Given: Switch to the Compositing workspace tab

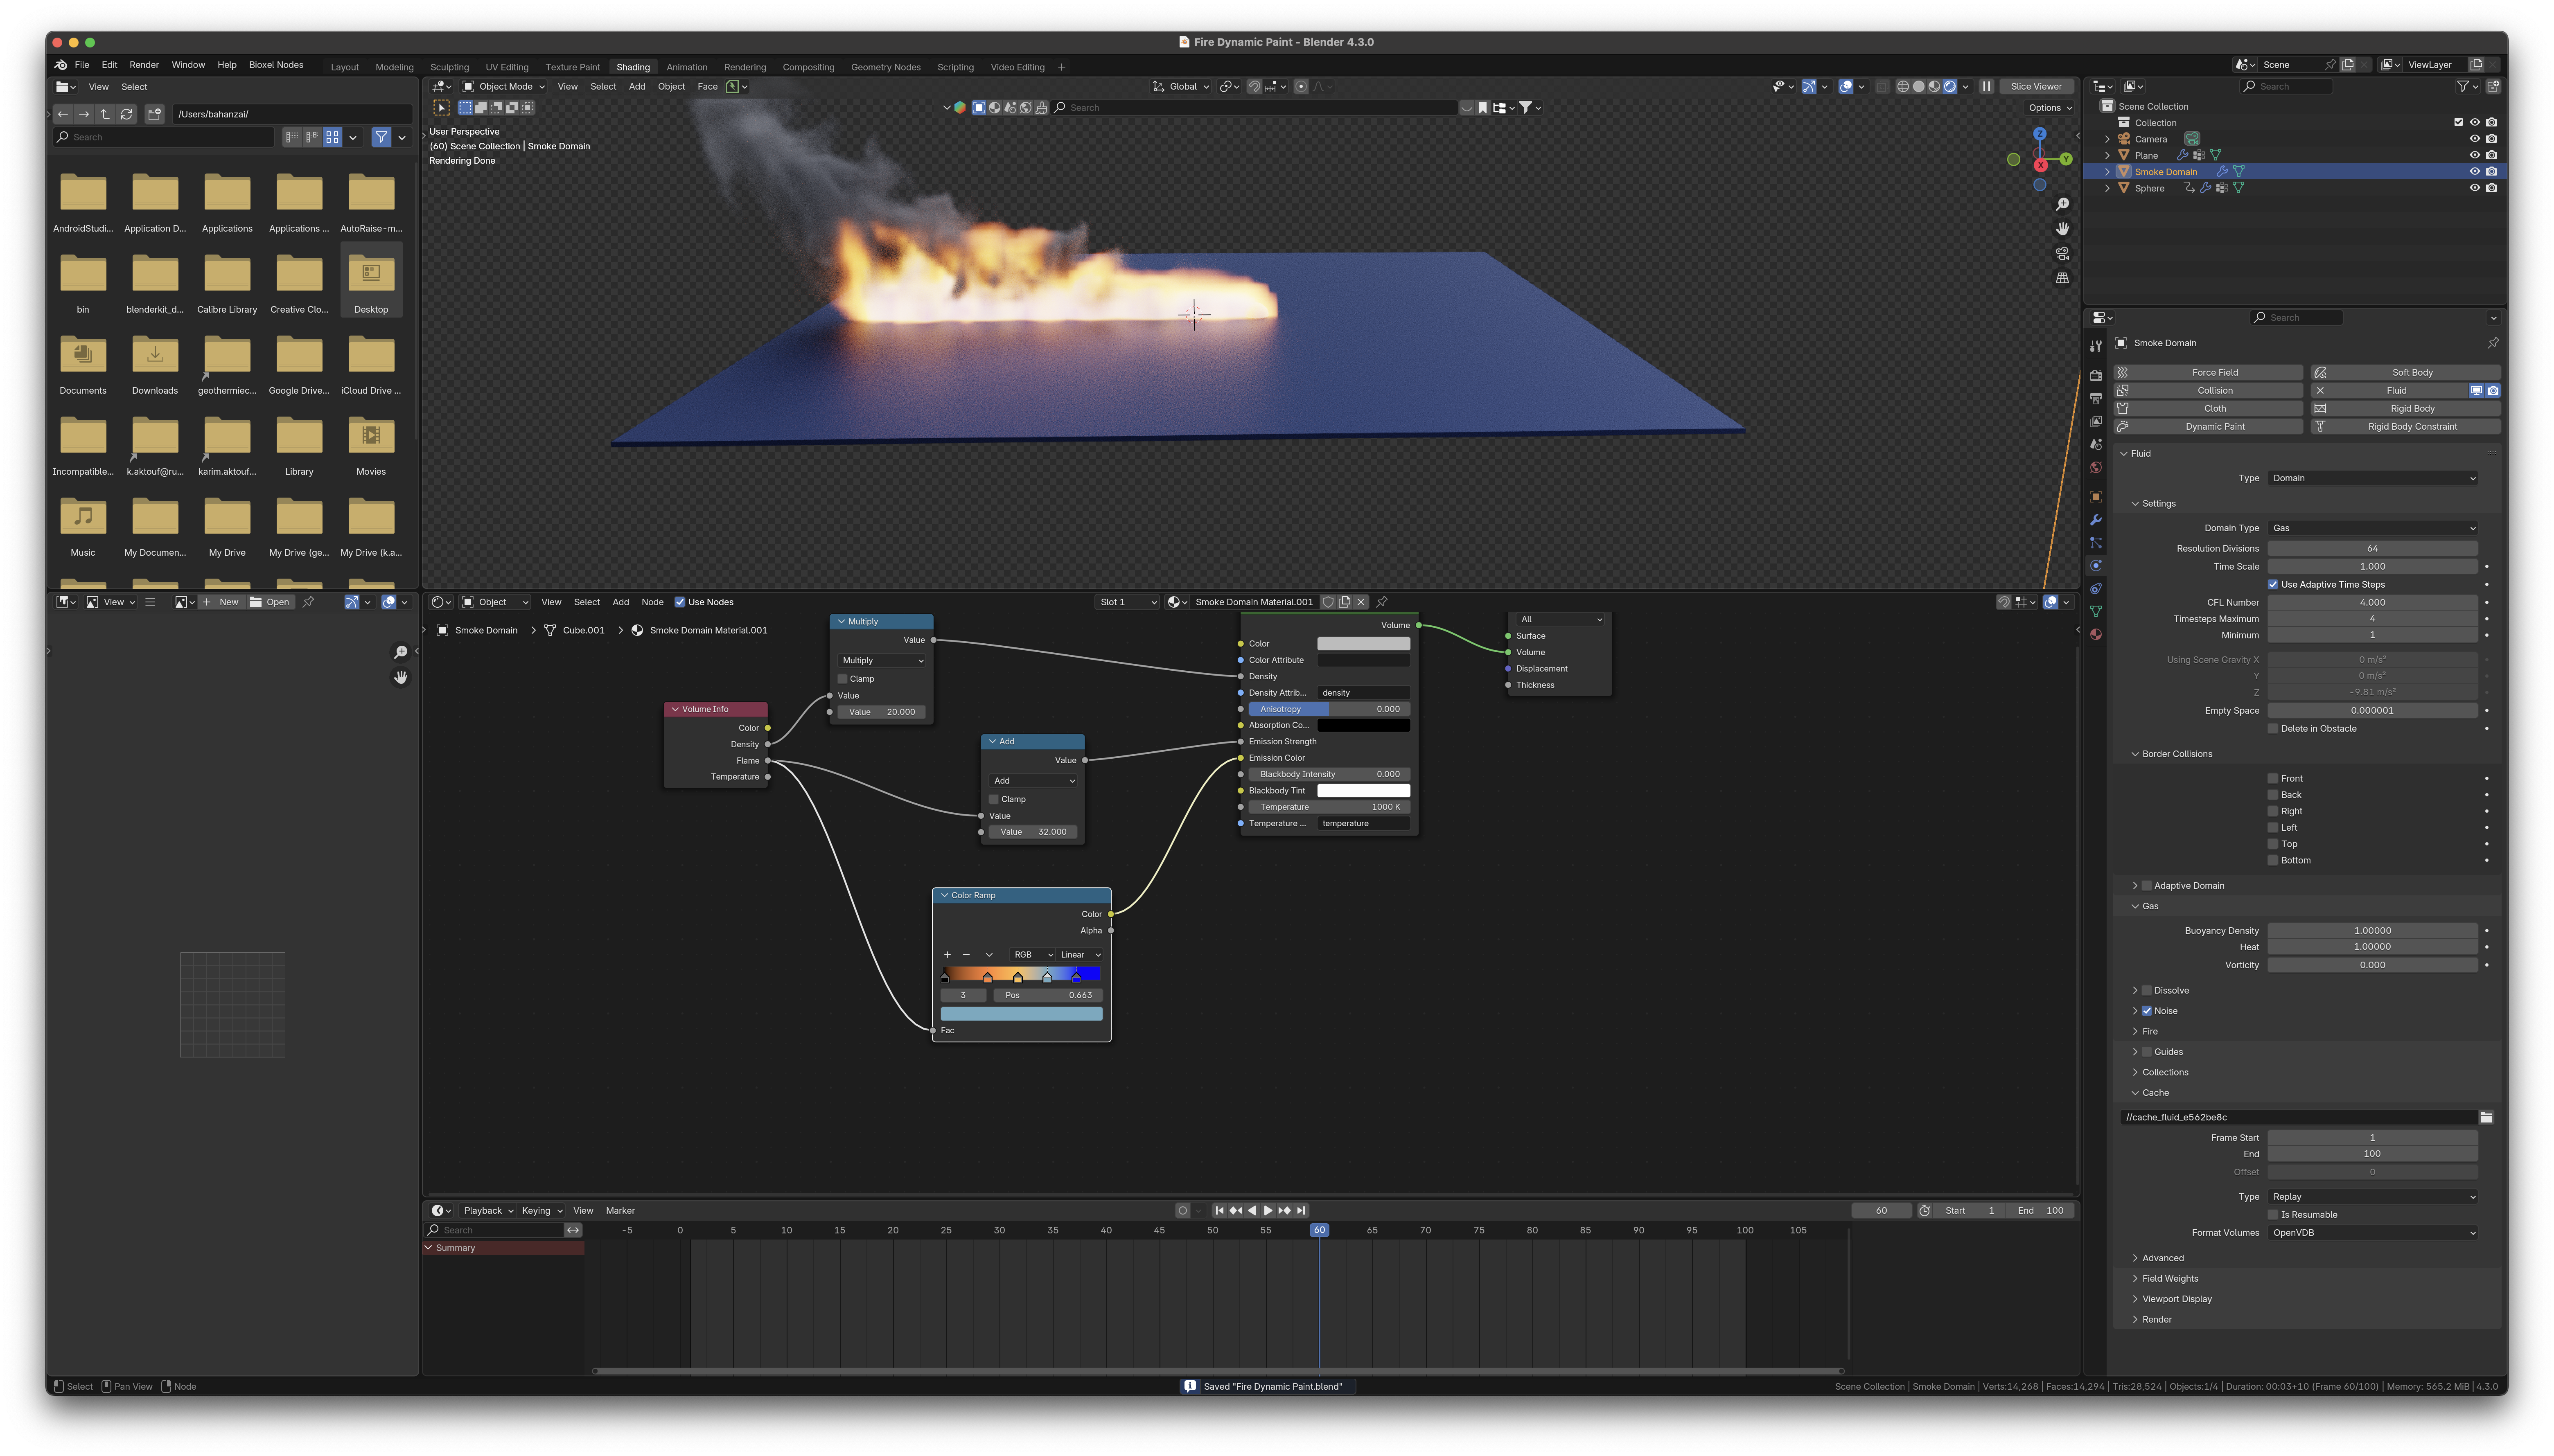Looking at the screenshot, I should (808, 68).
